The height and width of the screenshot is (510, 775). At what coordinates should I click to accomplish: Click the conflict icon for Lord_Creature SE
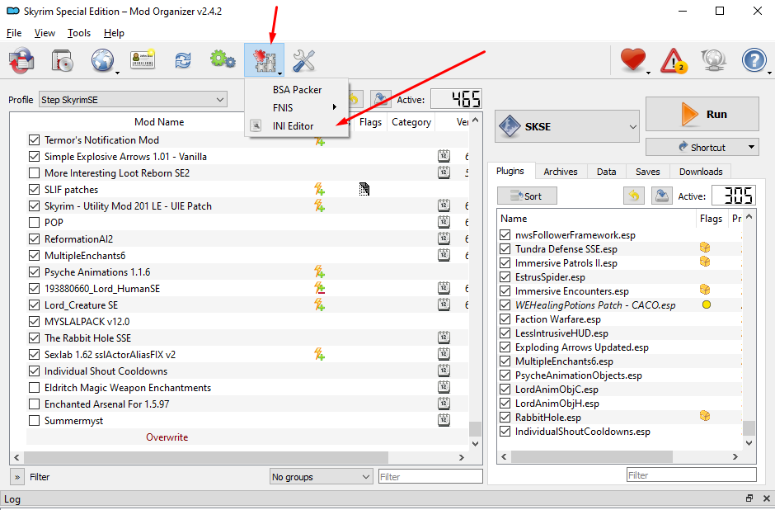coord(320,305)
